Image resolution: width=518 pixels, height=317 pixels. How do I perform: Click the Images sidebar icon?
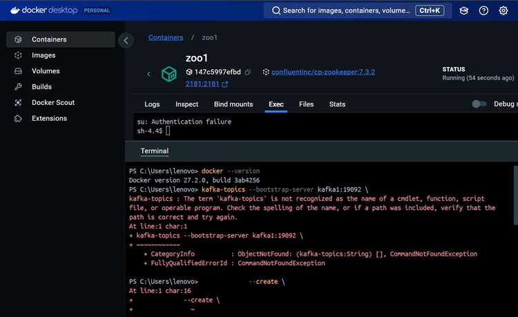18,55
